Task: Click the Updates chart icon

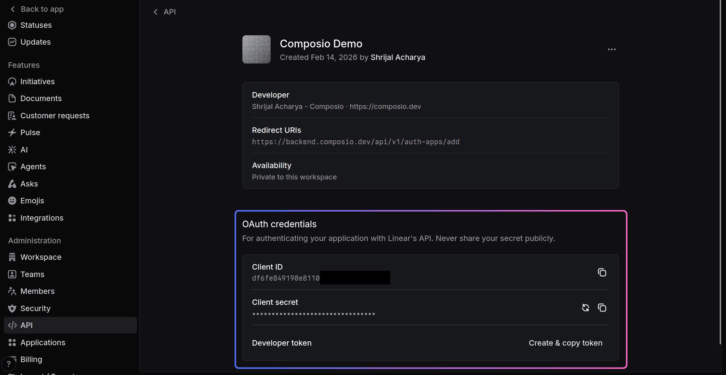Action: [x=12, y=42]
